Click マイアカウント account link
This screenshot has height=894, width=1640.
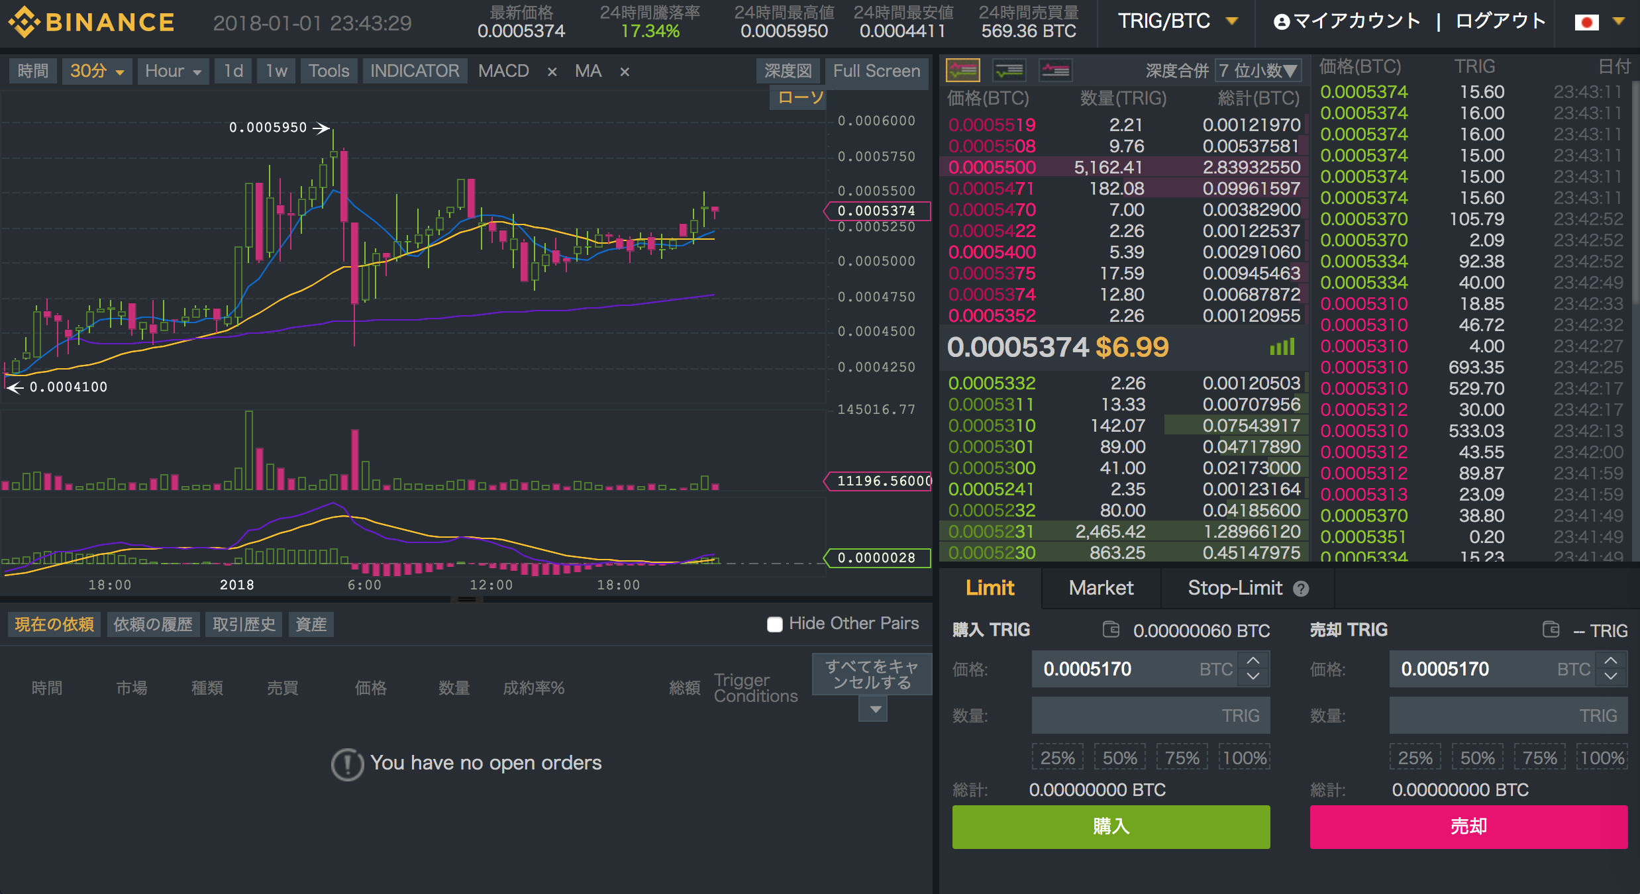point(1357,21)
